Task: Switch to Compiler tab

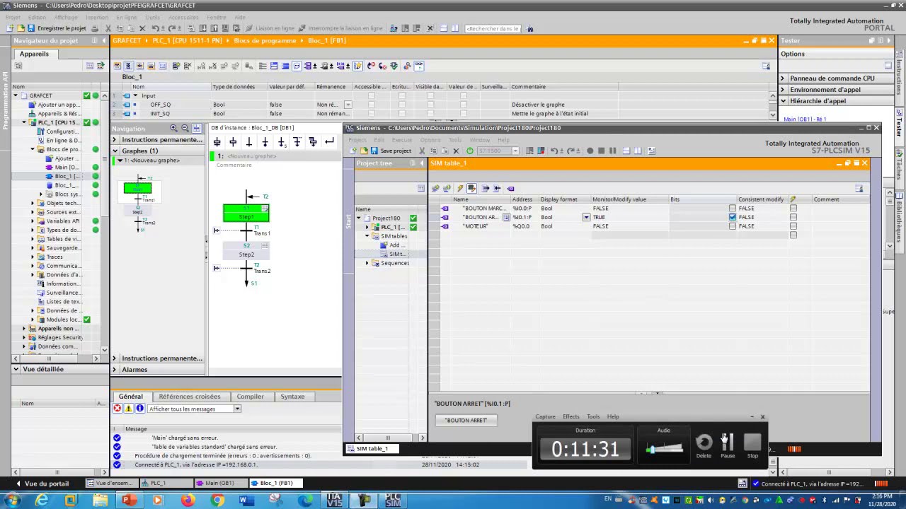Action: coord(250,397)
